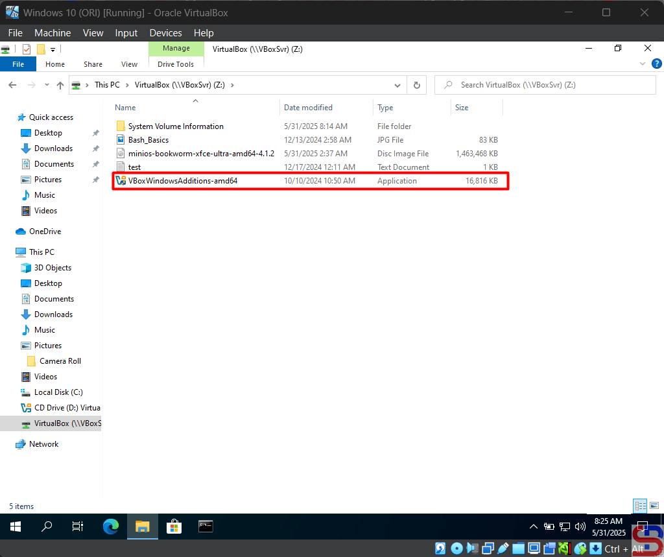Viewport: 664px width, 557px height.
Task: Customize Quick Access Toolbar dropdown
Action: coord(53,49)
